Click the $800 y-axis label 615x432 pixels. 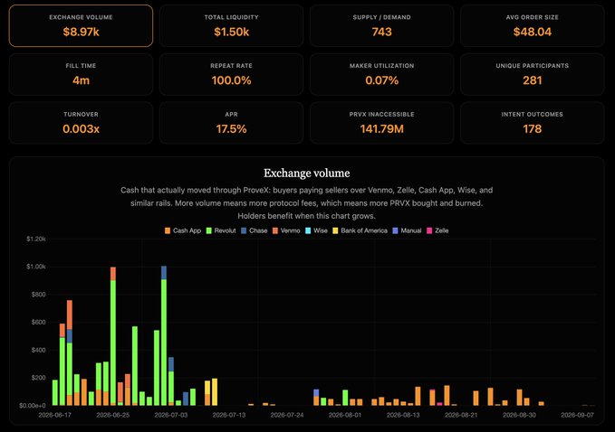38,295
